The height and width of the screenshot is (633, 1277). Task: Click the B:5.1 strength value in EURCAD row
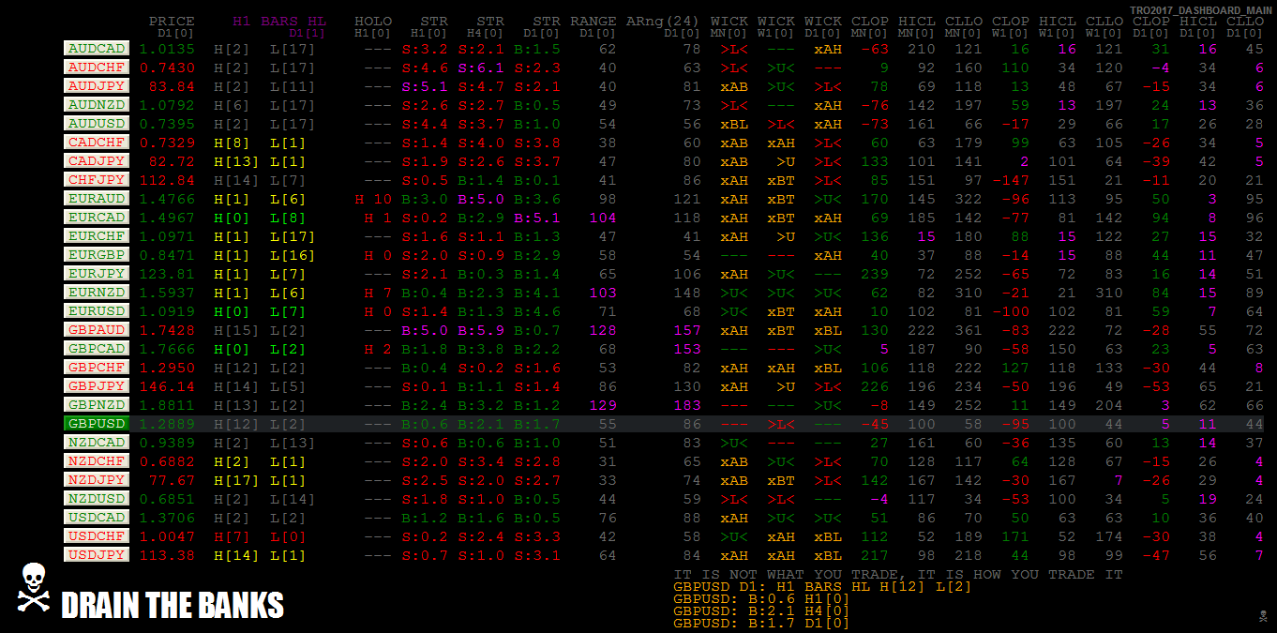tap(537, 218)
